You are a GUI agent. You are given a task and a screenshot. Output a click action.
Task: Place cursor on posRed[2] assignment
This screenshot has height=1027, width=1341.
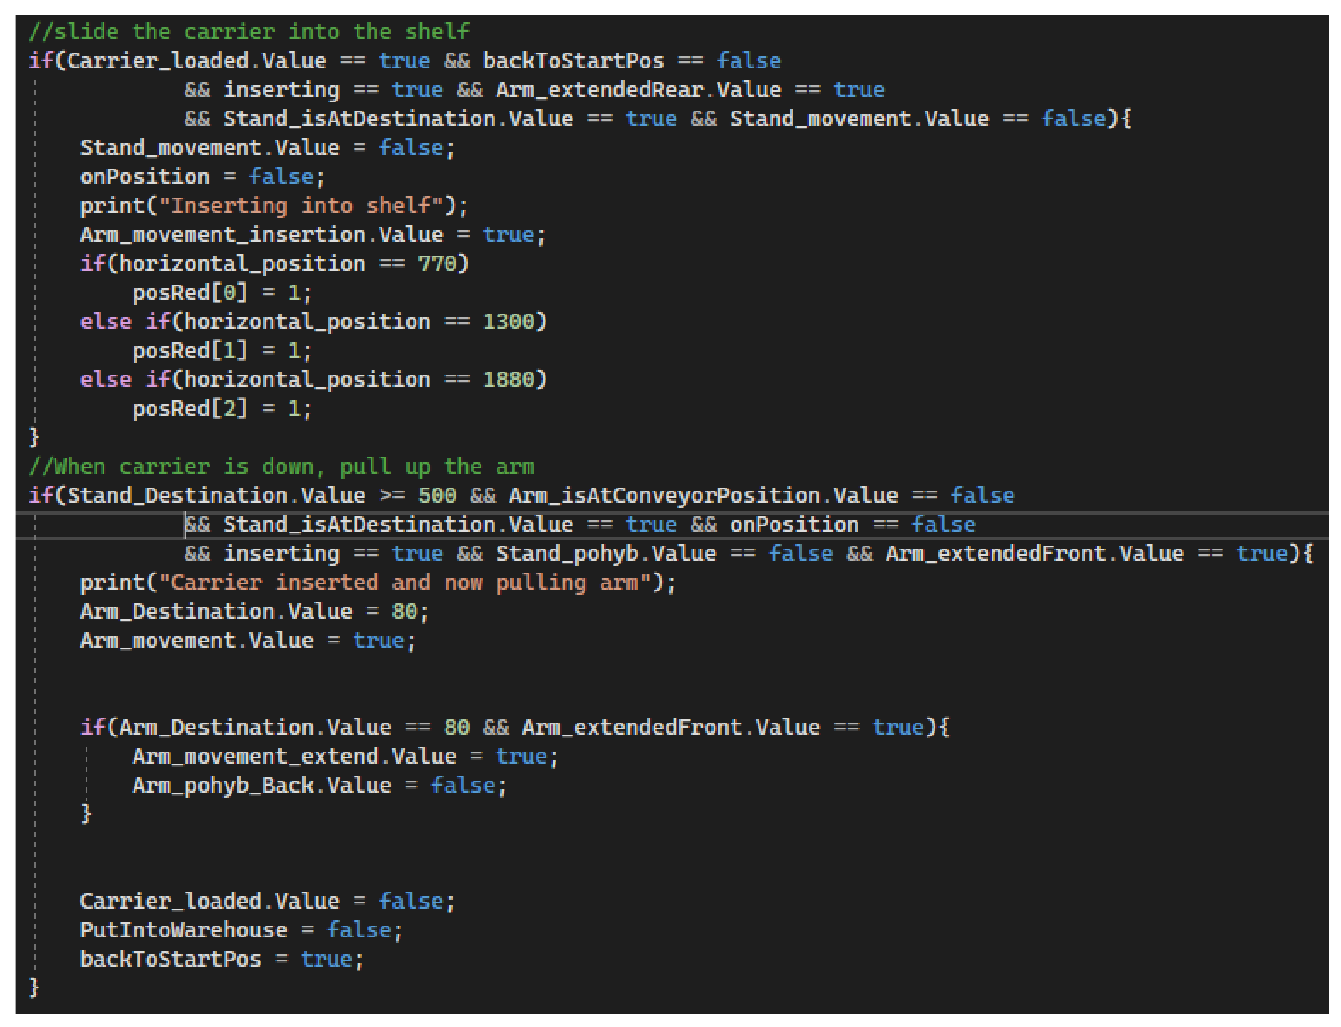click(222, 408)
